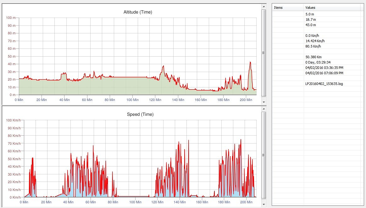Click the down arrow on the Altitude chart scrollbar
Screen dimensions: 366x208
263,102
